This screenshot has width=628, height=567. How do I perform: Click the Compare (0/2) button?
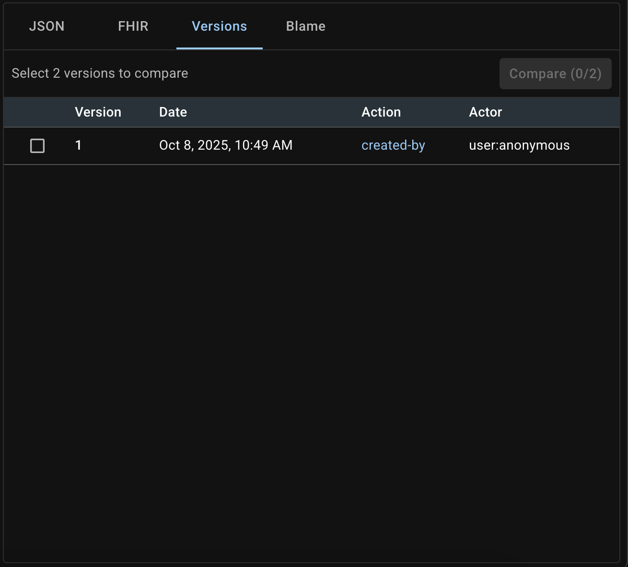click(x=555, y=73)
